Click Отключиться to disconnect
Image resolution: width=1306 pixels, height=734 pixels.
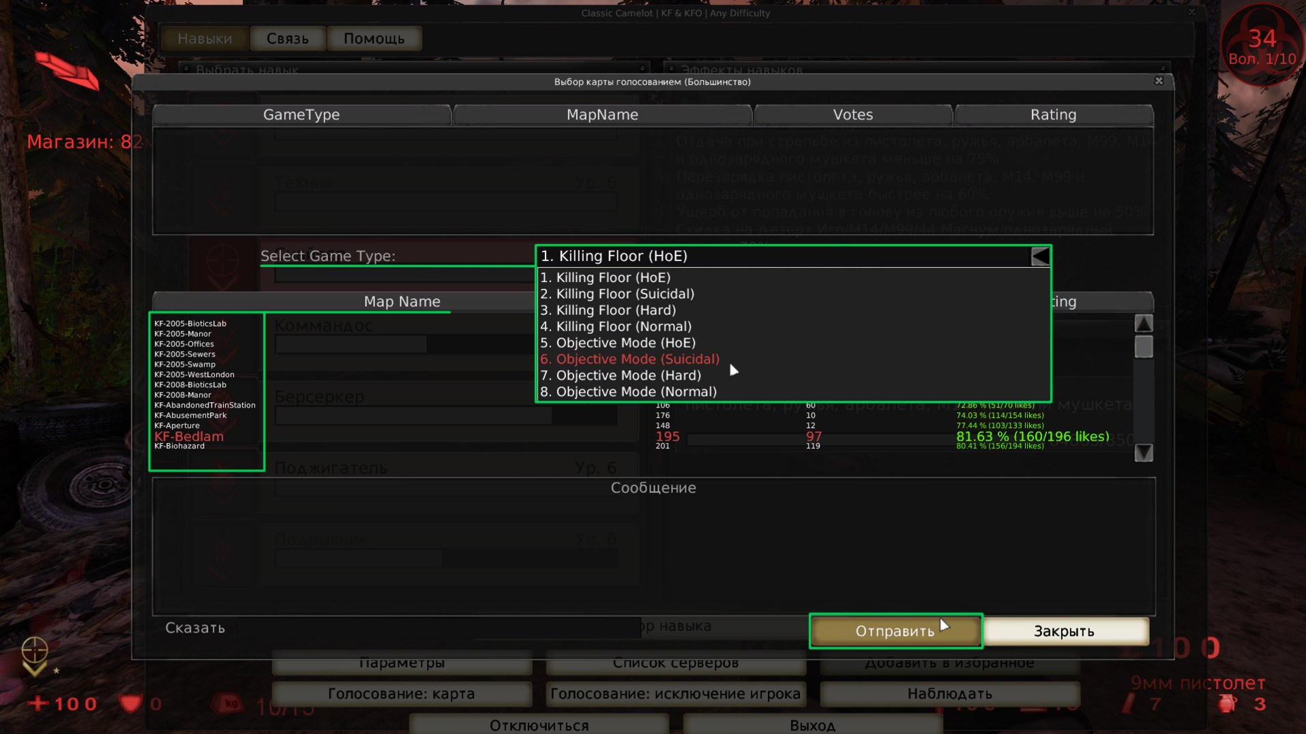coord(539,724)
